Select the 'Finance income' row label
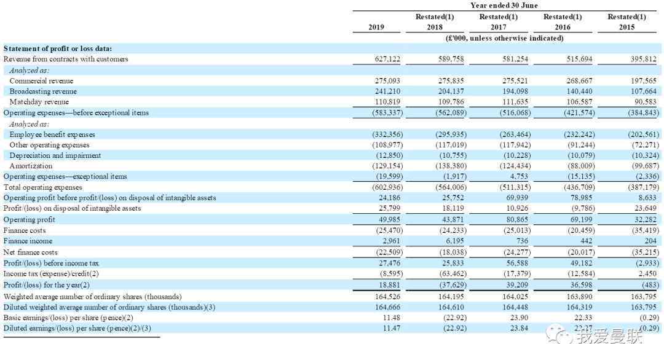The width and height of the screenshot is (664, 344). 28,241
